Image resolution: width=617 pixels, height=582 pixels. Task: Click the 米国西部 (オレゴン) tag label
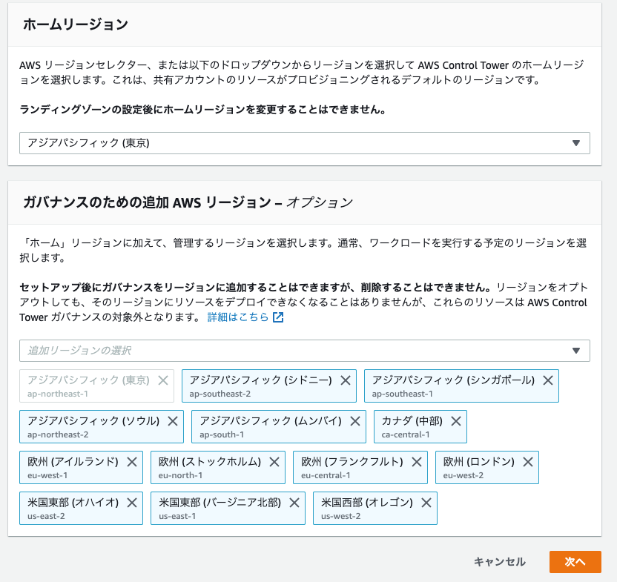[x=367, y=503]
